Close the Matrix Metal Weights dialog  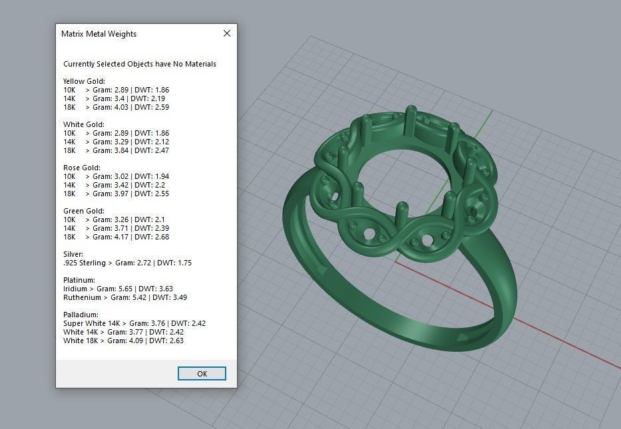pos(227,34)
